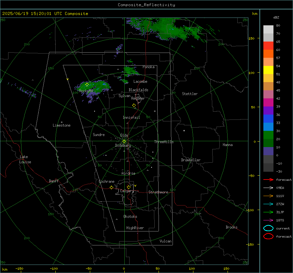Select the orange 111V arrow icon
The width and height of the screenshot is (293, 273).
click(x=268, y=196)
